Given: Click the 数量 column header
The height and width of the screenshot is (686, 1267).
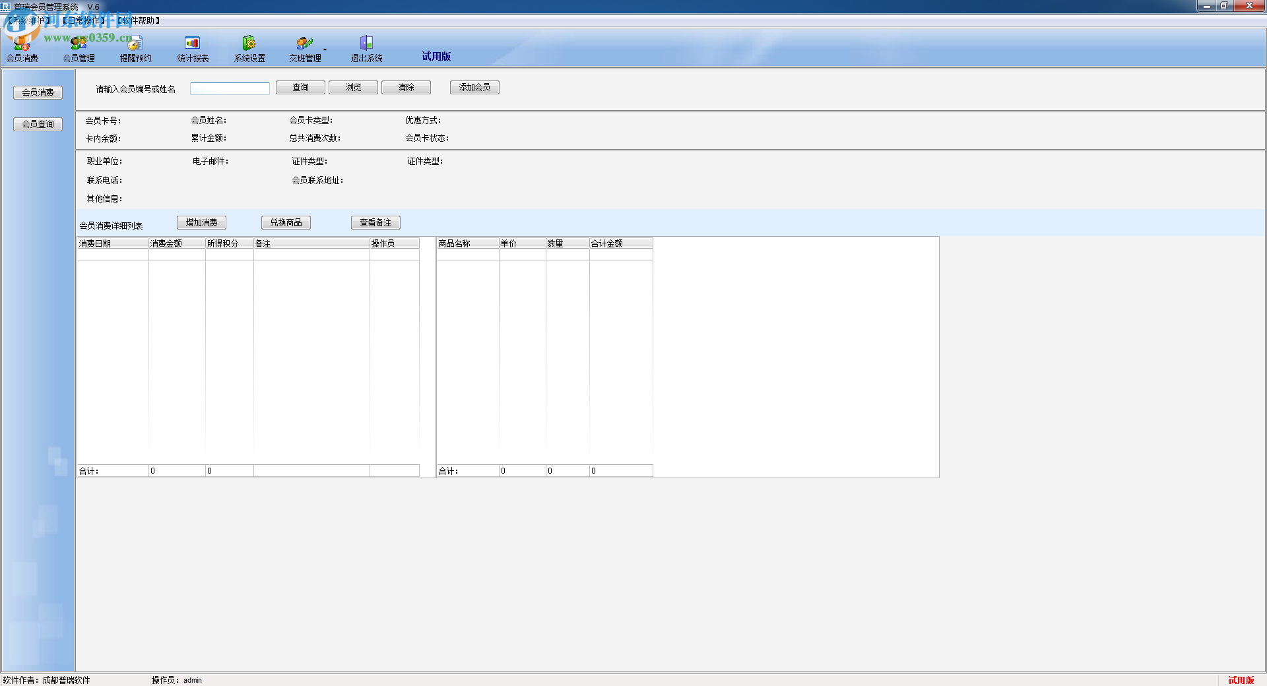Looking at the screenshot, I should coord(568,243).
